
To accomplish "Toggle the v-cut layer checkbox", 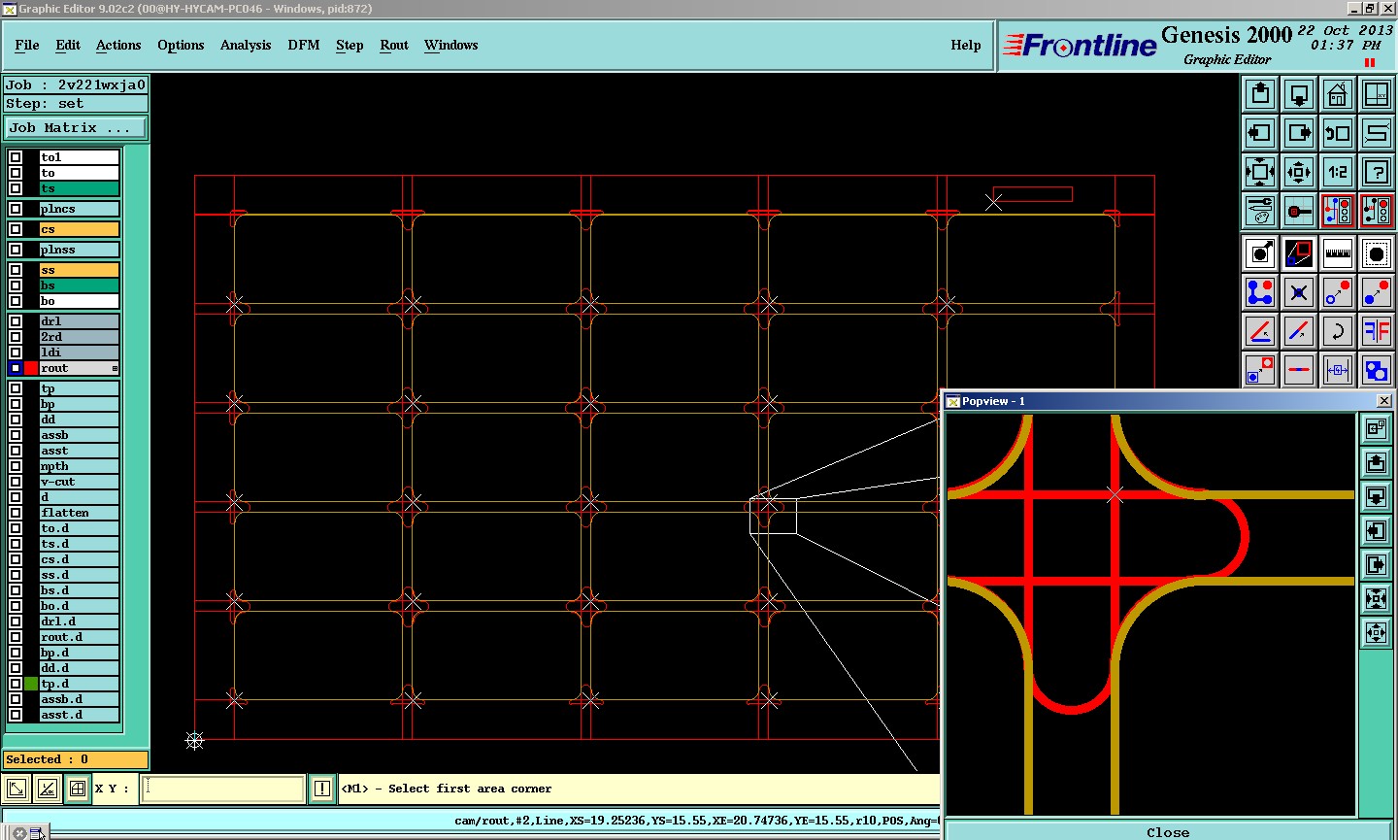I will coord(16,482).
